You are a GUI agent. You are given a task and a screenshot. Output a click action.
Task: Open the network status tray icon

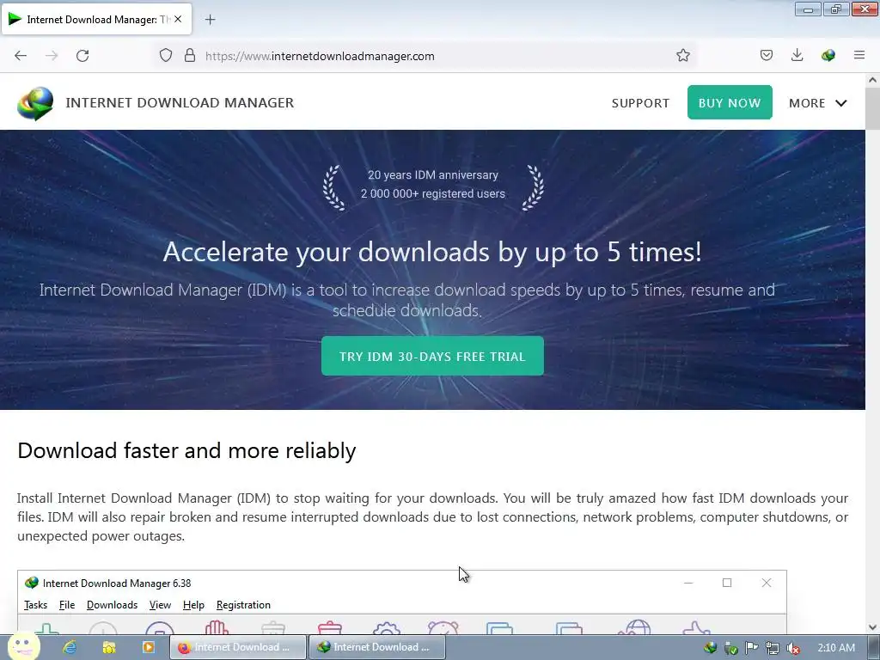[x=773, y=648]
